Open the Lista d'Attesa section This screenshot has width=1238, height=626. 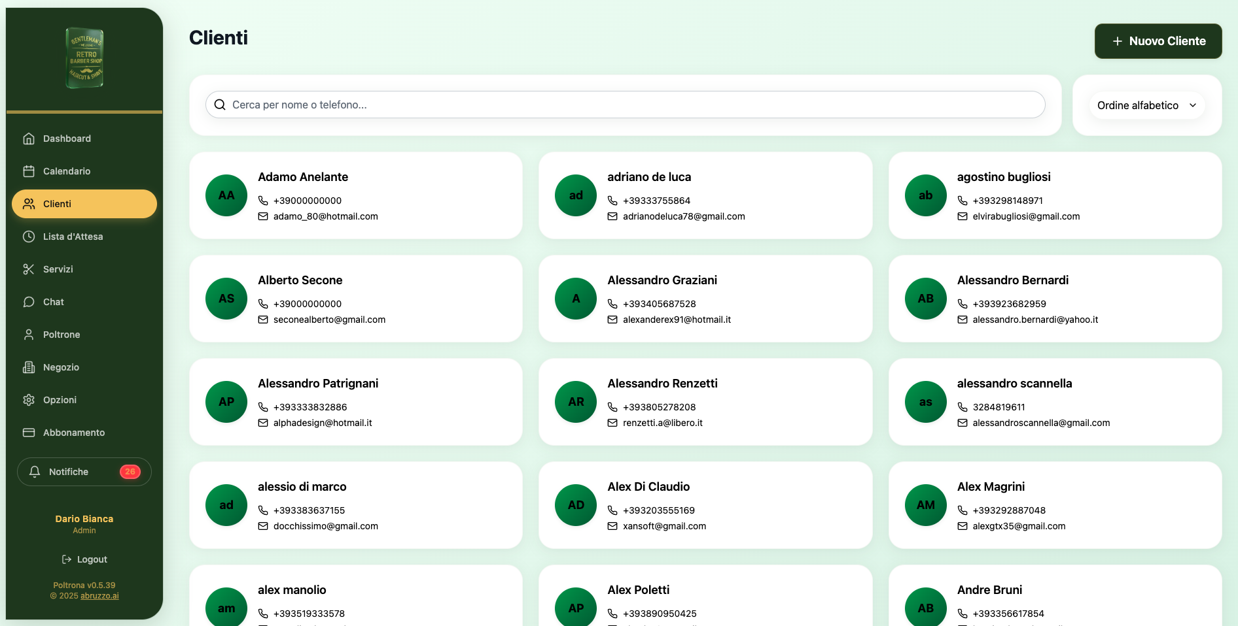coord(73,236)
